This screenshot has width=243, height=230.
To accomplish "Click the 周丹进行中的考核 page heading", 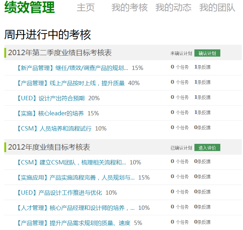I will [x=48, y=35].
